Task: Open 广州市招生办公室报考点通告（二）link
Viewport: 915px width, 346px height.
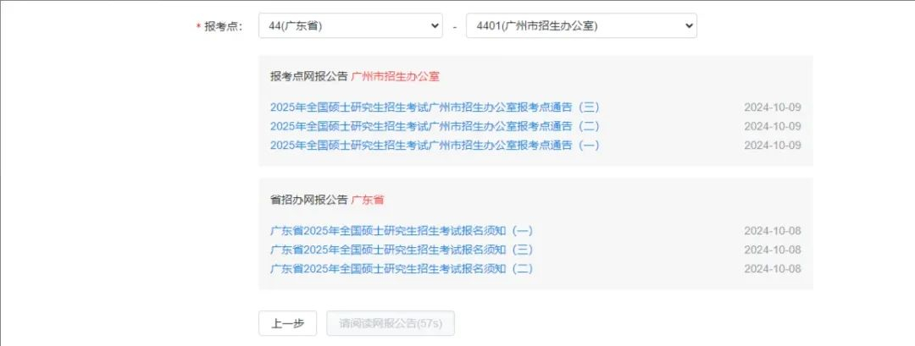Action: (x=435, y=126)
